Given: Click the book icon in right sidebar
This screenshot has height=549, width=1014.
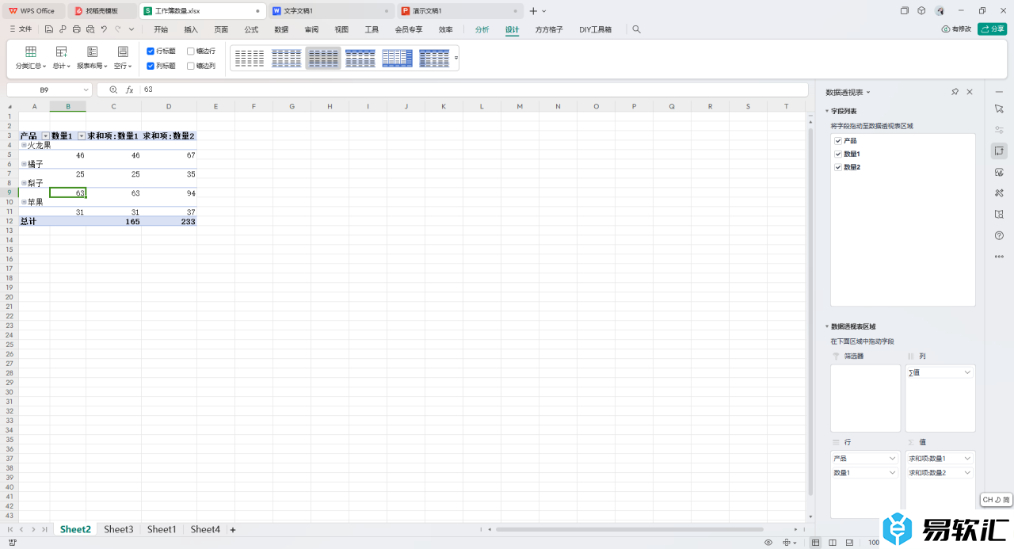Looking at the screenshot, I should pos(999,214).
